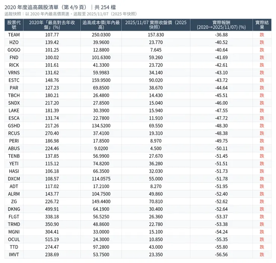Viewport: 276px width, 263px height.
Task: Click the GSHD ticker cell
Action: click(14, 126)
